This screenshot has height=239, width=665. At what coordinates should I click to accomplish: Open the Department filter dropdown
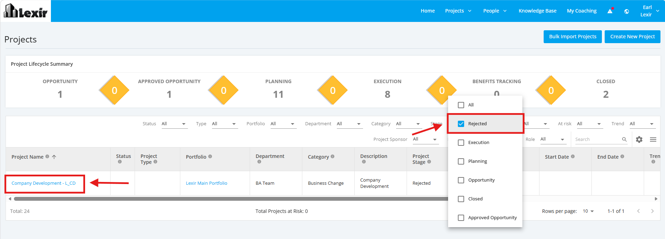pos(349,124)
